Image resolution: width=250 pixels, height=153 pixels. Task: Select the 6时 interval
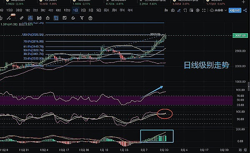[x=58, y=10]
